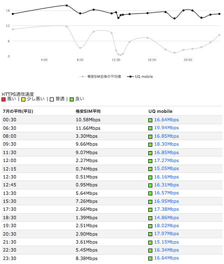Click the red 悪い legend swatch
The height and width of the screenshot is (264, 224).
3,99
